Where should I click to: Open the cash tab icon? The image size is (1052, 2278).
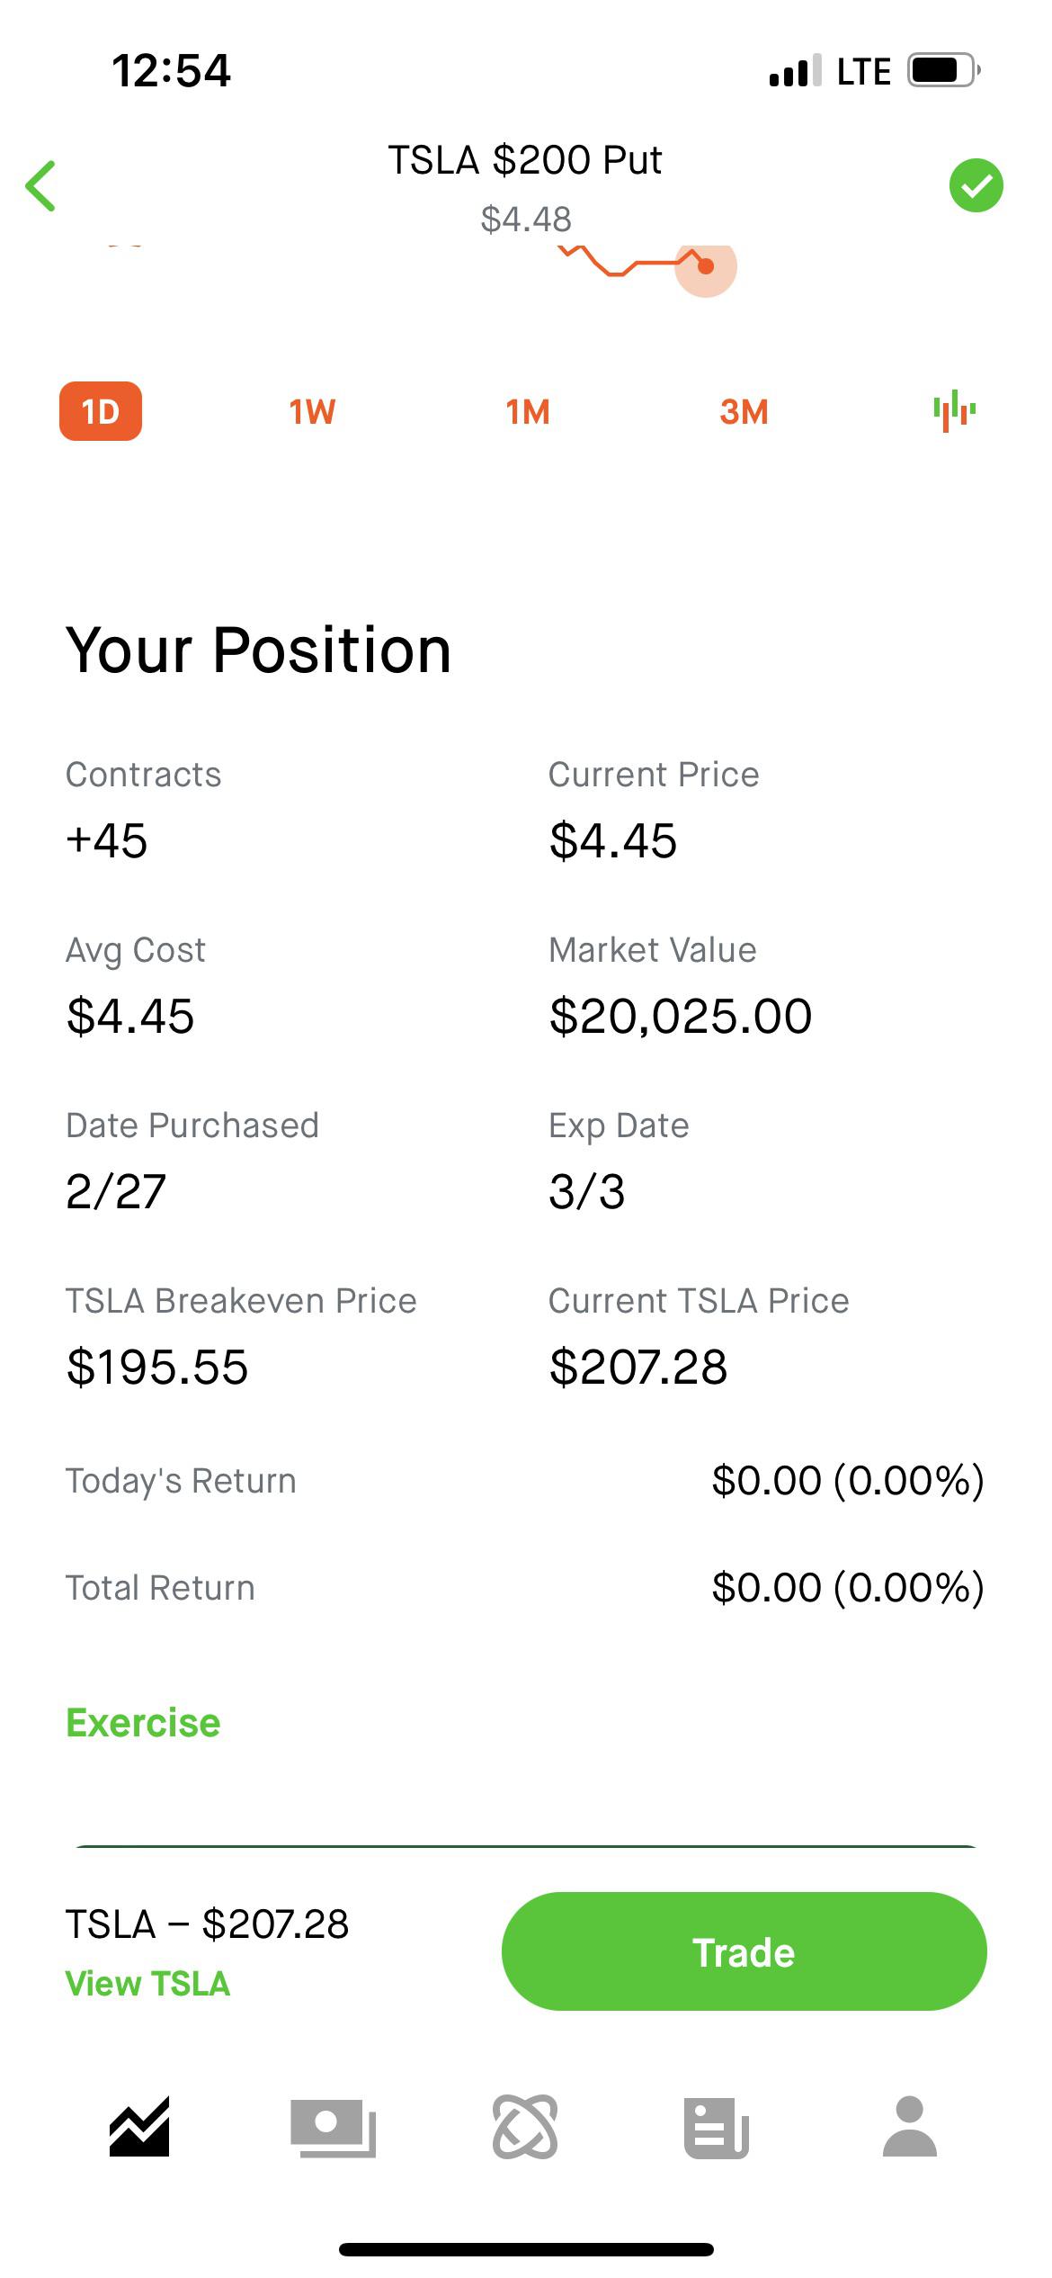tap(333, 2127)
